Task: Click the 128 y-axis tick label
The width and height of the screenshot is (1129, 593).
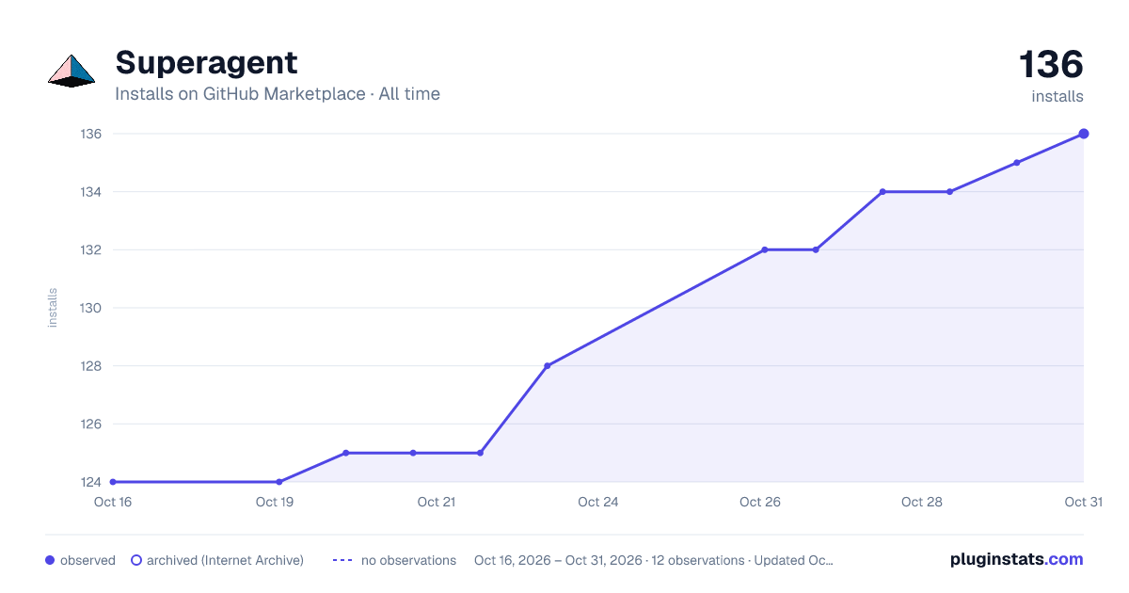Action: click(90, 366)
